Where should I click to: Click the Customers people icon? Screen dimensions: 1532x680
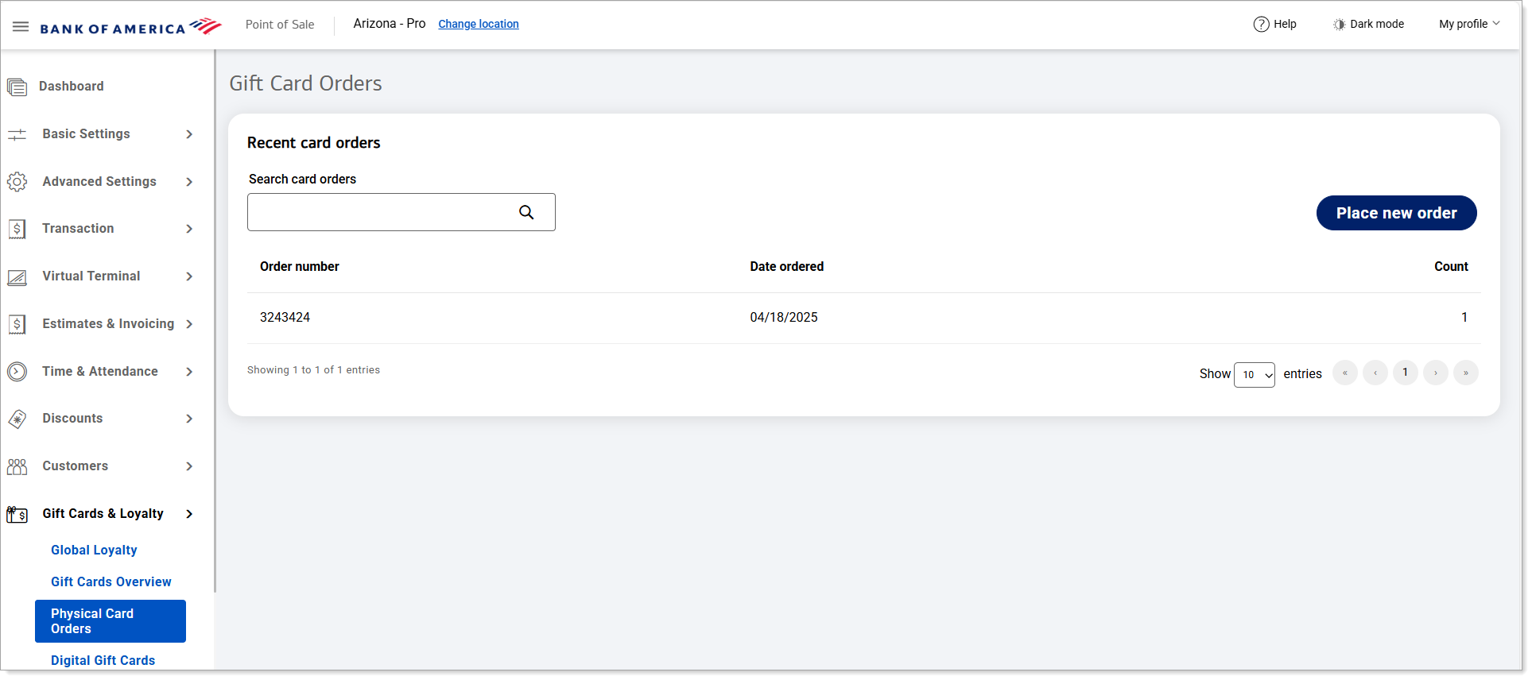point(17,466)
